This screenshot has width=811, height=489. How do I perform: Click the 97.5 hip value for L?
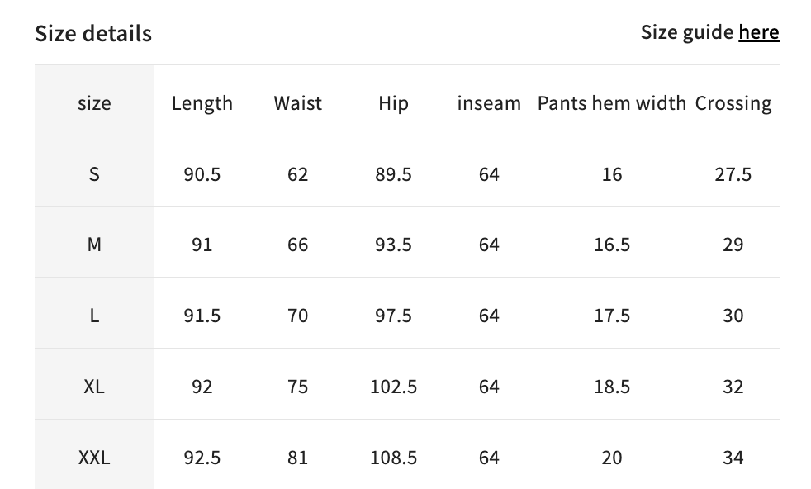[393, 316]
